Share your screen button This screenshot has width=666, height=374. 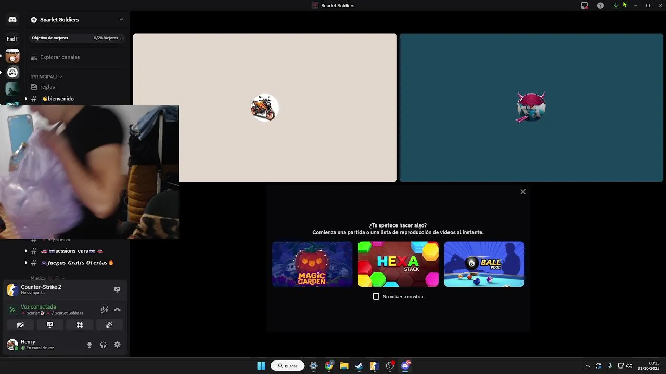50,325
